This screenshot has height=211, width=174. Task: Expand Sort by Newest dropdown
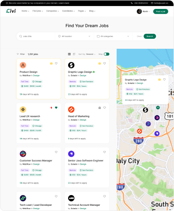tap(87, 54)
